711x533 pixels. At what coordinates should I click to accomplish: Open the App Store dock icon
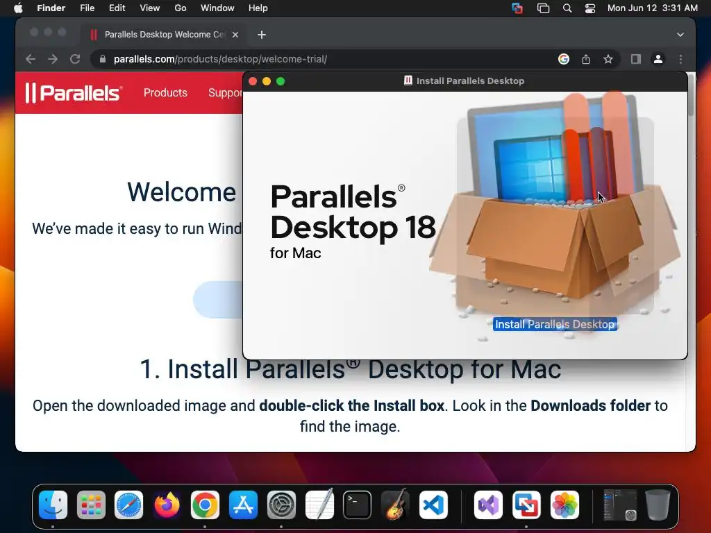(243, 505)
